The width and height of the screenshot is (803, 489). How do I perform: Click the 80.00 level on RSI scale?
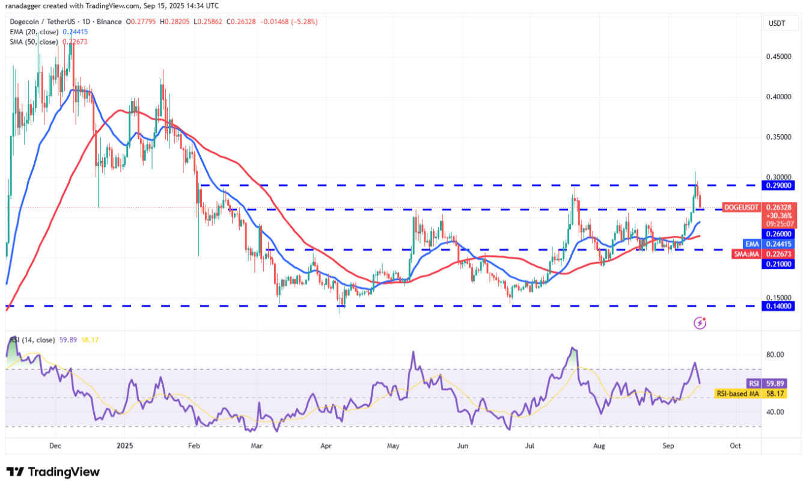[x=774, y=355]
